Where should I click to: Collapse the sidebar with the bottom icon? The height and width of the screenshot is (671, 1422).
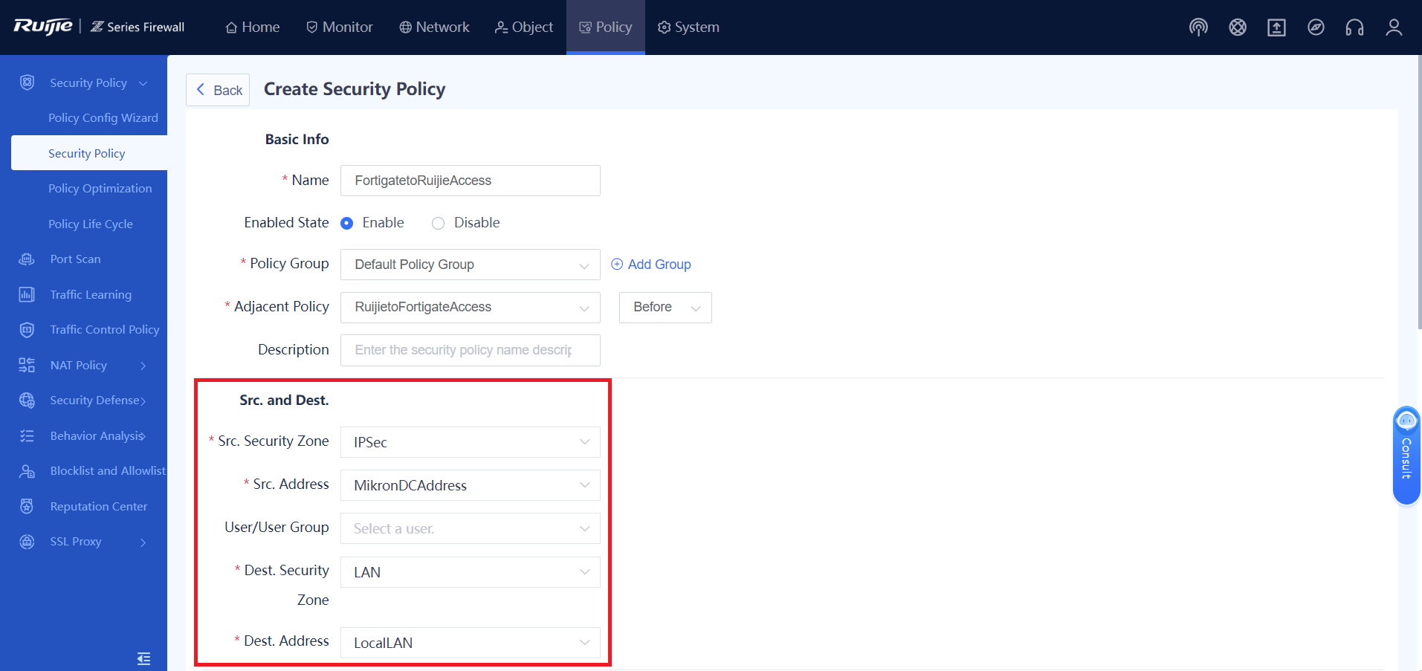(x=143, y=658)
